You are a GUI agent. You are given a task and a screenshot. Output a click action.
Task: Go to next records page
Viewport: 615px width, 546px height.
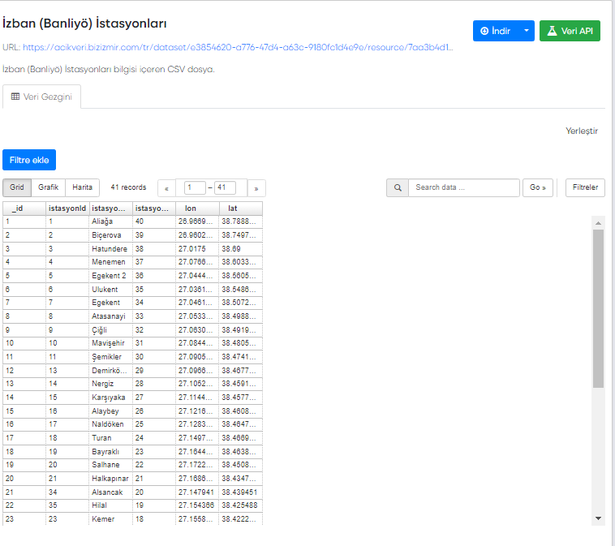point(256,188)
